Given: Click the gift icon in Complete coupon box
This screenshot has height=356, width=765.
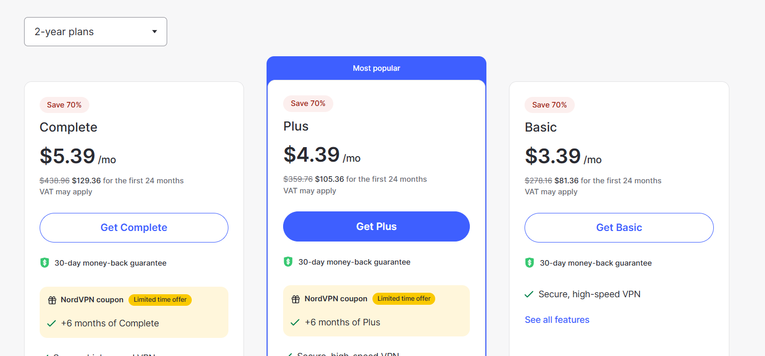Looking at the screenshot, I should (x=52, y=300).
